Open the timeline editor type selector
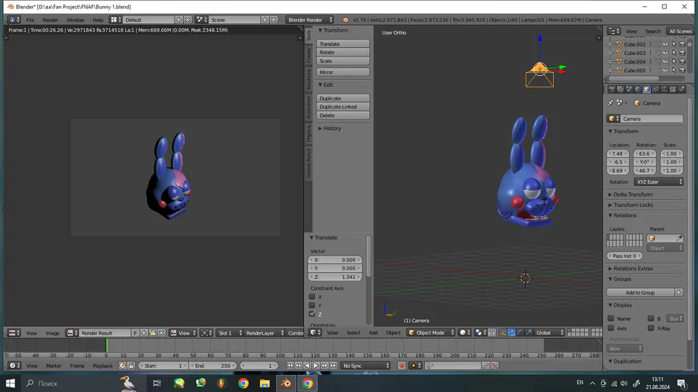Screen dimensions: 698x392 (x=14, y=366)
